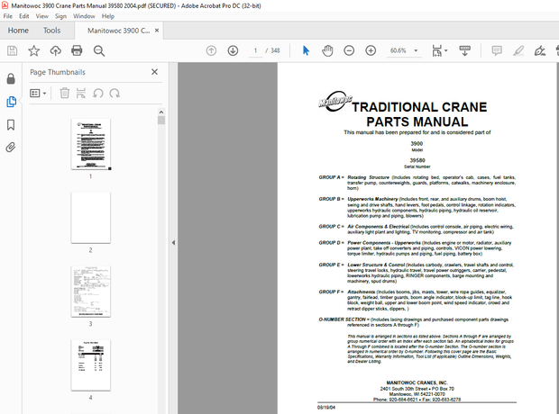Activate the Hand pan tool

[327, 51]
